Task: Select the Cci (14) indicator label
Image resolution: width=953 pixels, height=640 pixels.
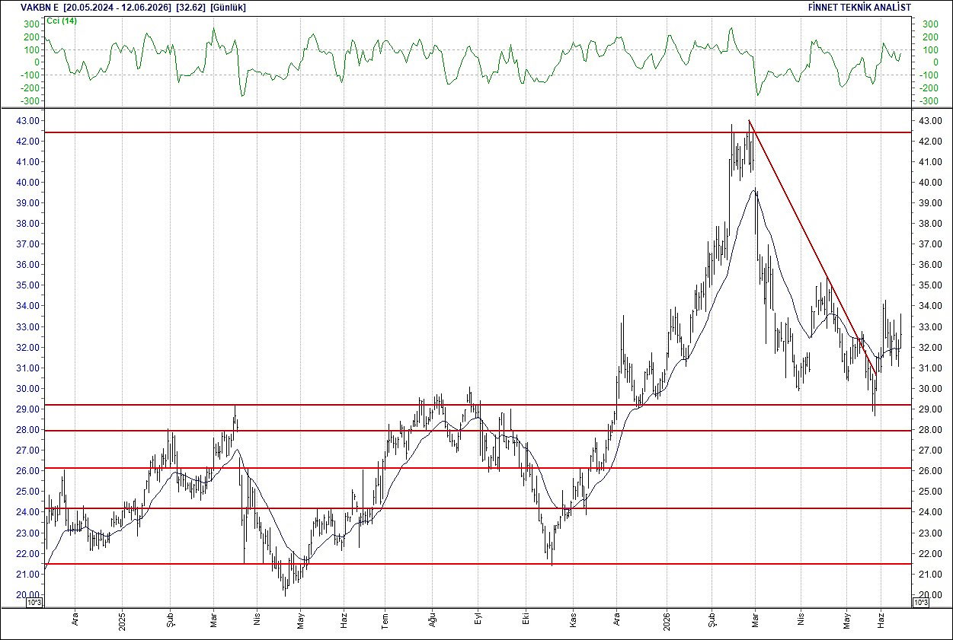Action: point(63,21)
